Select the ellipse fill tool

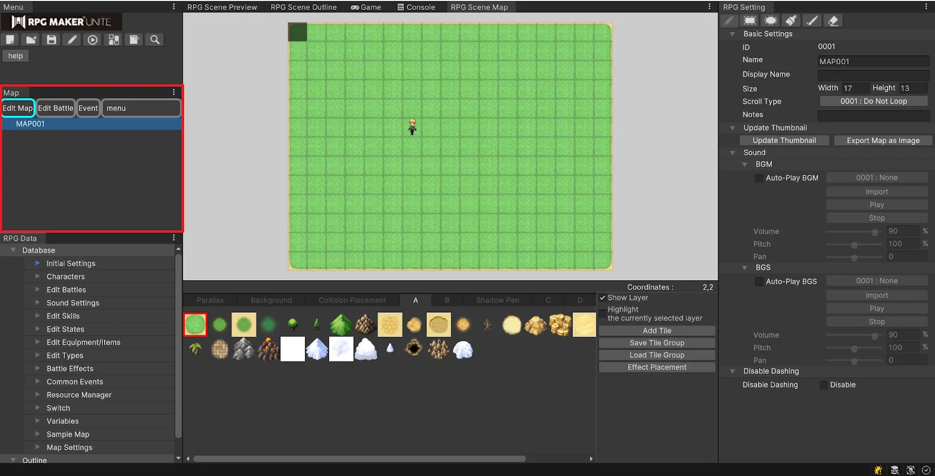[771, 21]
